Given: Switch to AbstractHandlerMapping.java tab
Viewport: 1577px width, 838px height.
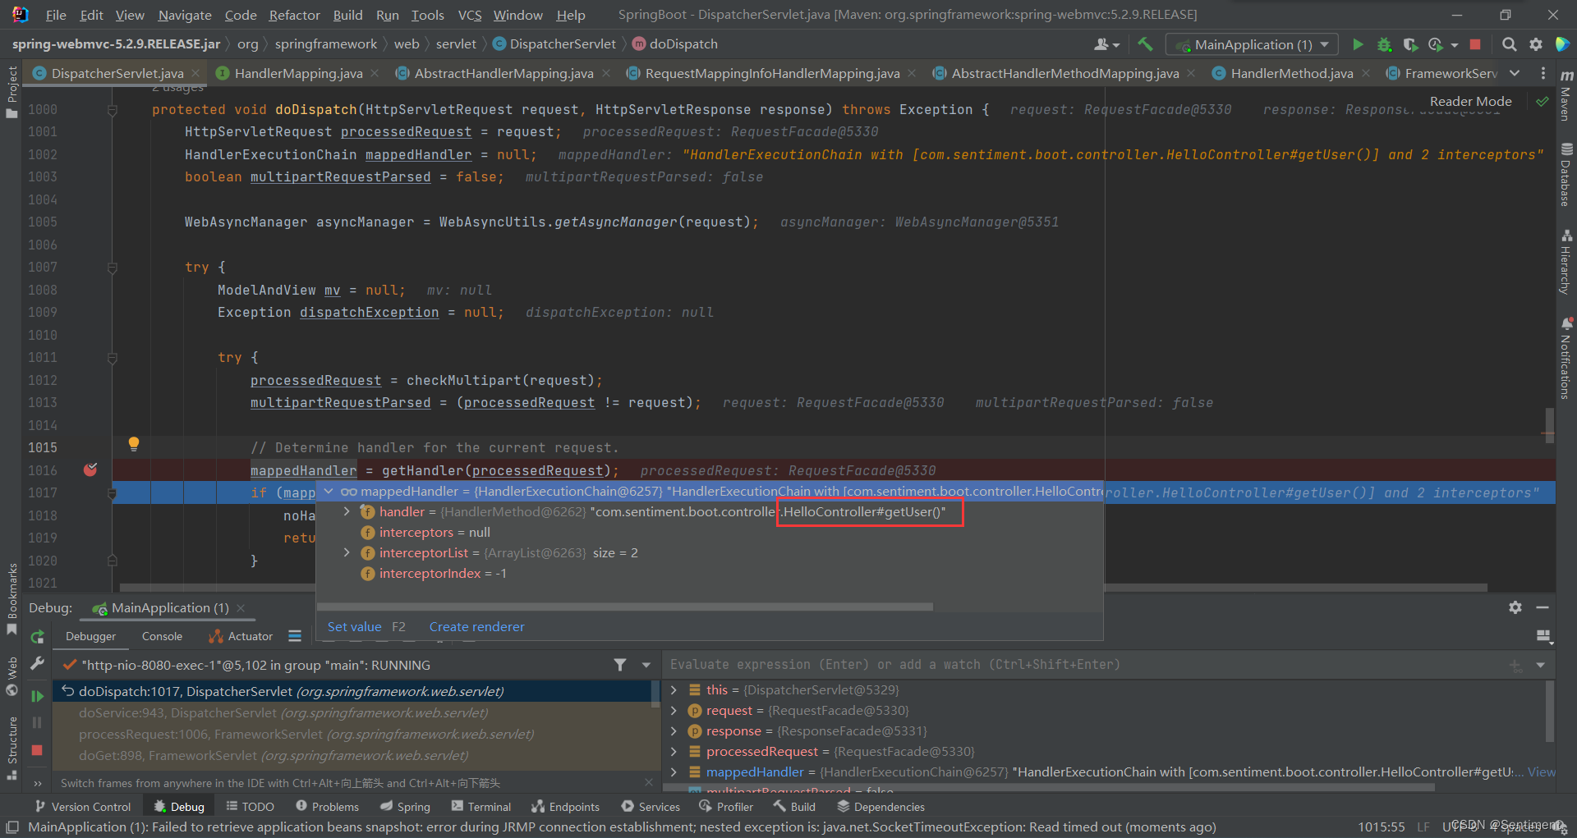Looking at the screenshot, I should click(x=503, y=73).
